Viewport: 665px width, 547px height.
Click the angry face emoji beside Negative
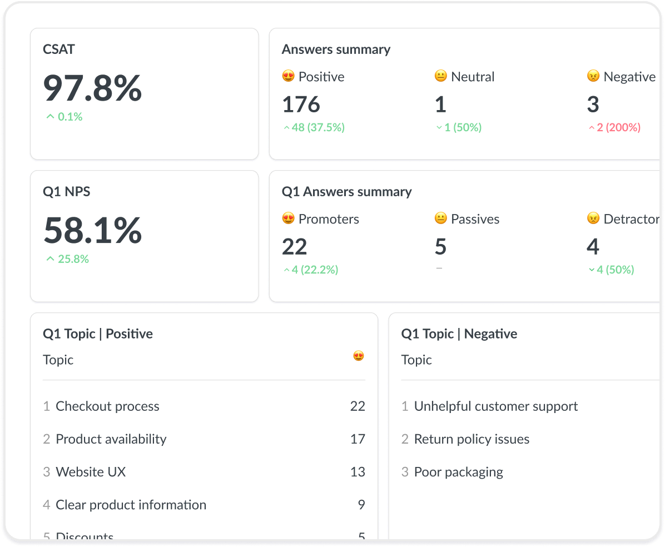pyautogui.click(x=593, y=76)
